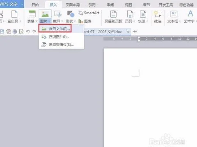197x147 pixels.
Task: Switch to the 审阅 ribbon tab
Action: click(x=110, y=5)
